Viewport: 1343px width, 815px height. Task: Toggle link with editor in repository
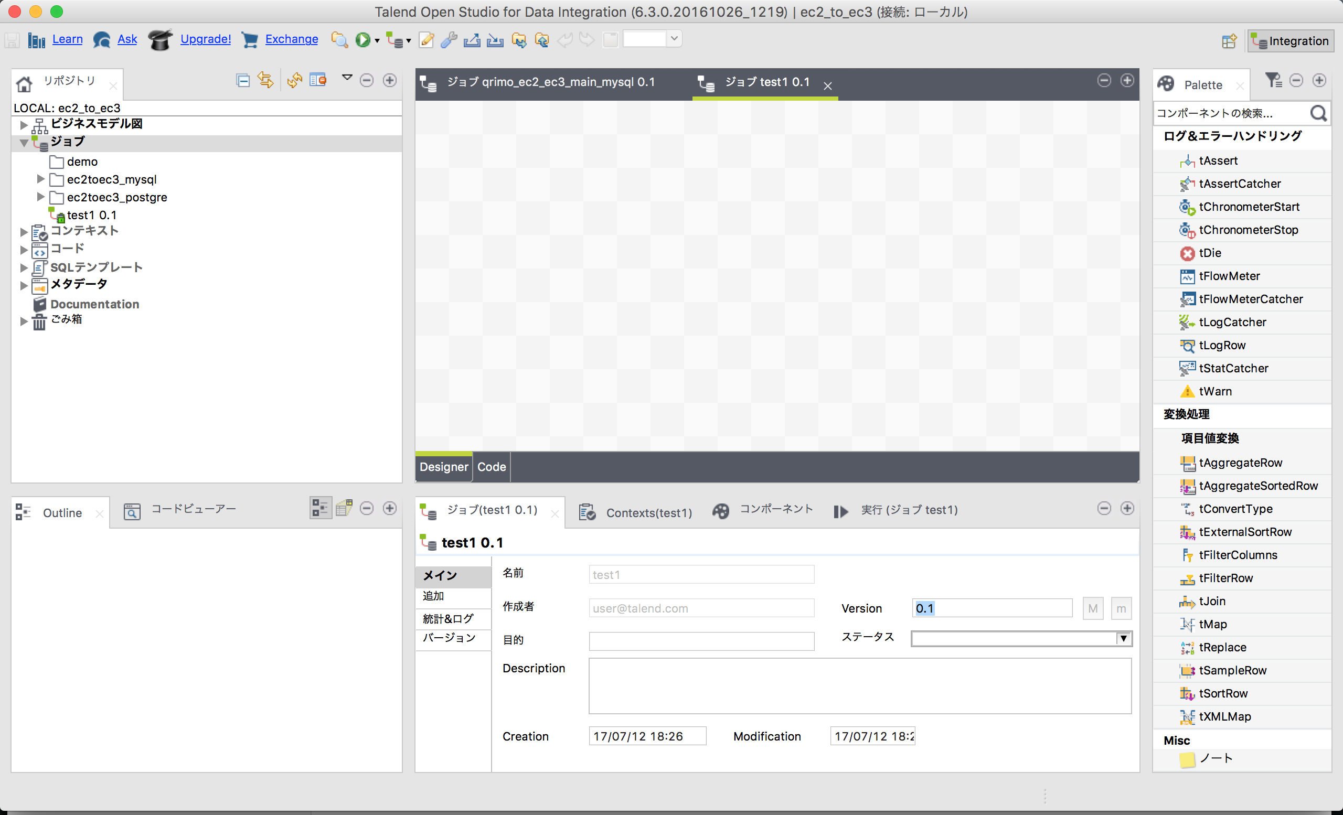[266, 81]
